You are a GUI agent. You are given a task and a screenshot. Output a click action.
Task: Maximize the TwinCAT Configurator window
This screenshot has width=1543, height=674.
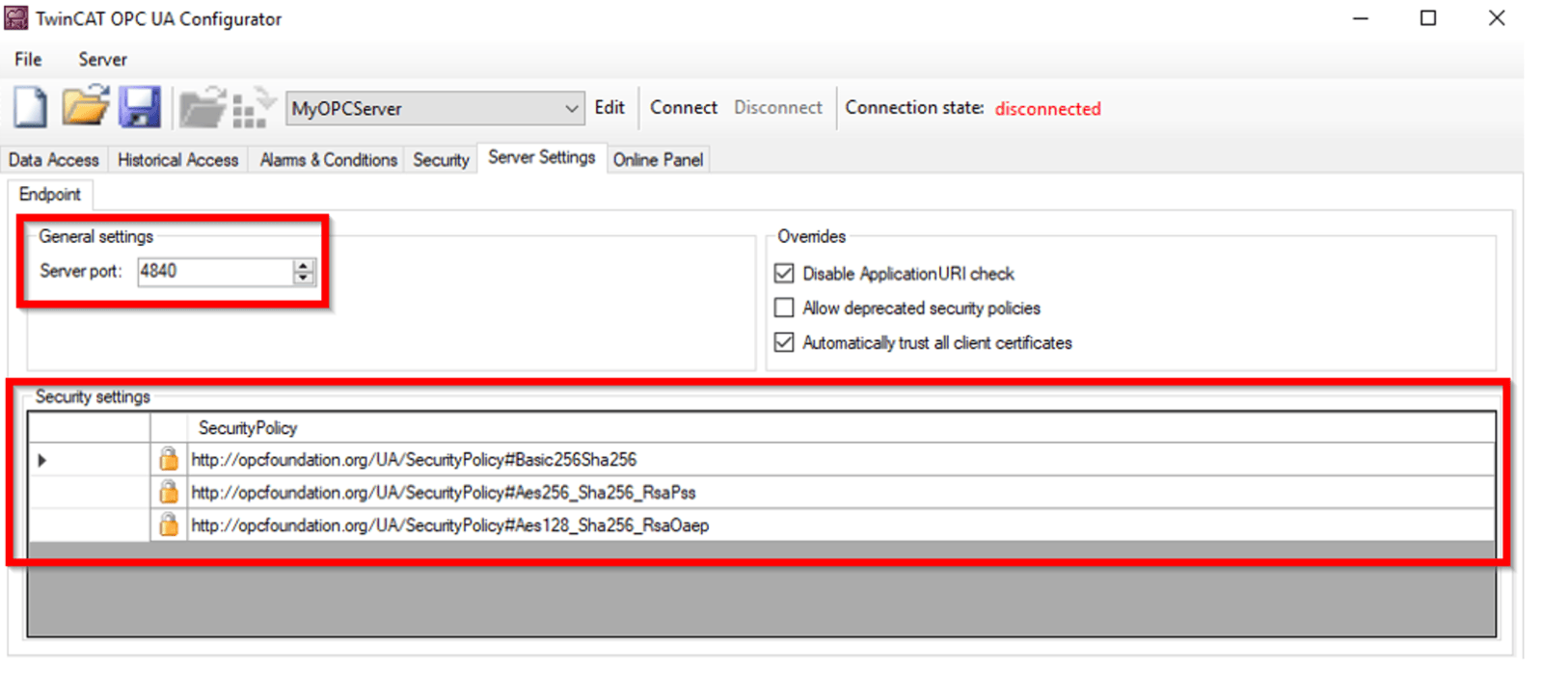click(1428, 18)
